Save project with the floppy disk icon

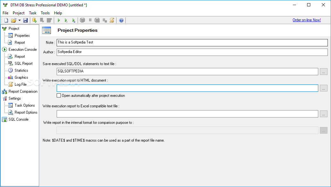click(x=25, y=20)
